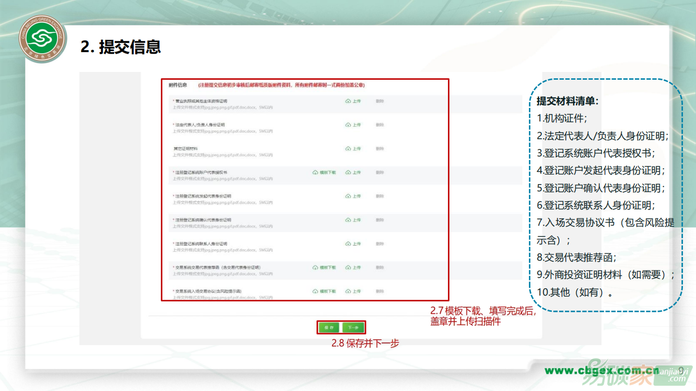
Task: Download template for 注册登记系统账户代表授权书
Action: click(324, 173)
